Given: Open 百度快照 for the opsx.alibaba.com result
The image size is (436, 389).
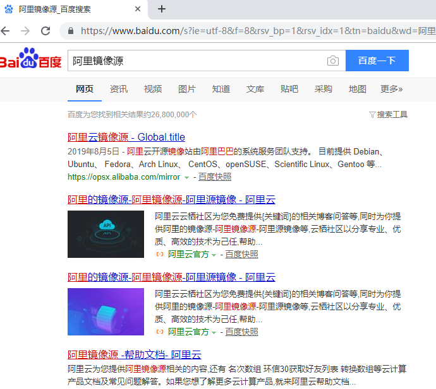Looking at the screenshot, I should coord(215,177).
